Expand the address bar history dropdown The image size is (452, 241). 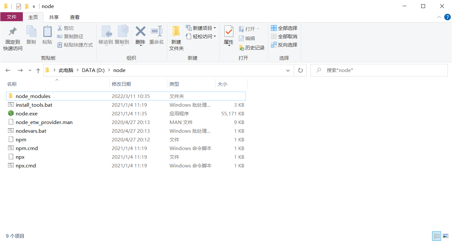[288, 70]
